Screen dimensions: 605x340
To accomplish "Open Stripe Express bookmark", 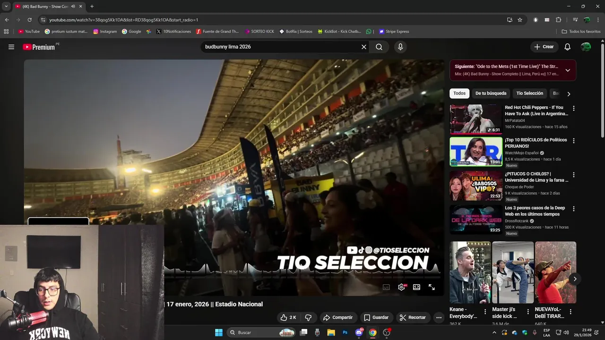I will click(x=394, y=32).
